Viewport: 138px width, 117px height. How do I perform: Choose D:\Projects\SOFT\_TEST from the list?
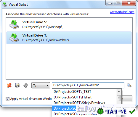pyautogui.click(x=84, y=92)
